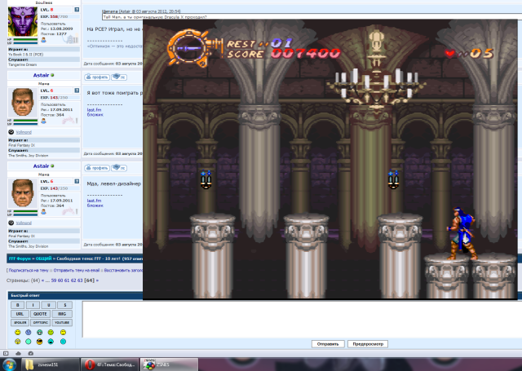The width and height of the screenshot is (522, 371).
Task: Open the Astair username link in the last Astair post
Action: 41,166
